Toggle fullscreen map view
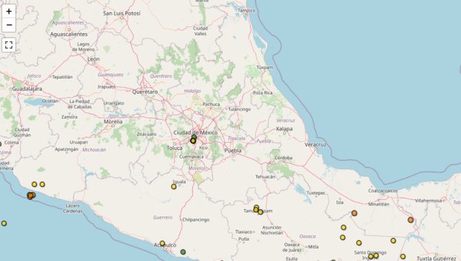Viewport: 461px width, 261px height. point(9,45)
